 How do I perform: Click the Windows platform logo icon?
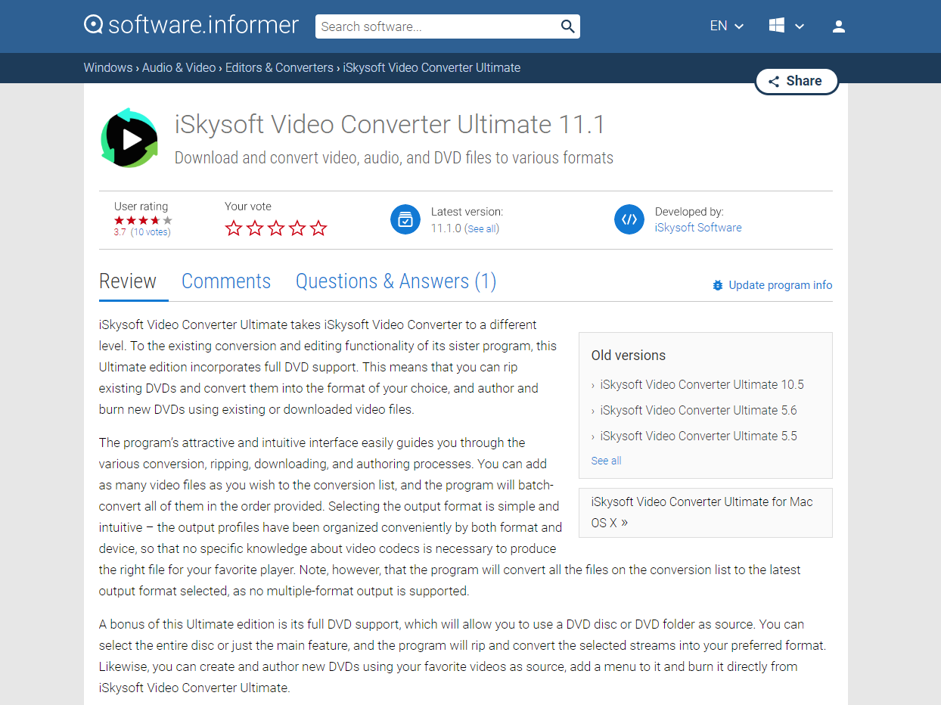[777, 26]
